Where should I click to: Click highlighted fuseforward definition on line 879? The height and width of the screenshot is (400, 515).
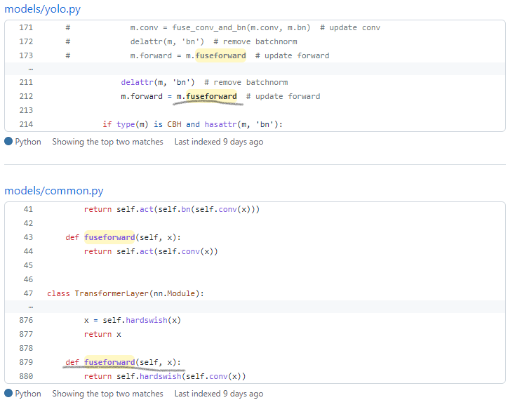(109, 362)
